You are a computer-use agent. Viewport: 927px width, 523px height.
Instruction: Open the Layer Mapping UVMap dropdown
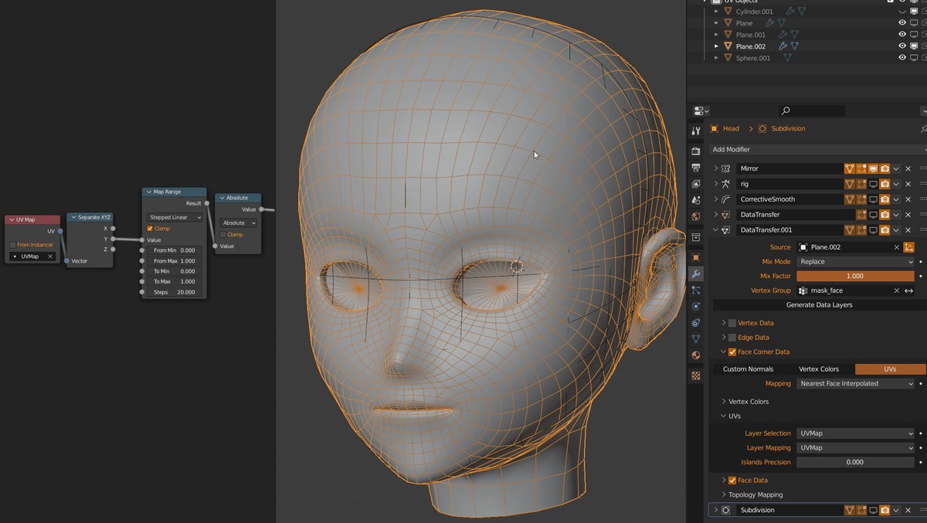[x=855, y=448]
